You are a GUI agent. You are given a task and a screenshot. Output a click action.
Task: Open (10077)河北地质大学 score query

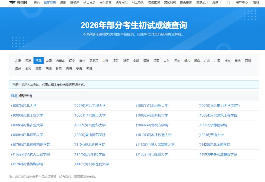click(x=152, y=106)
